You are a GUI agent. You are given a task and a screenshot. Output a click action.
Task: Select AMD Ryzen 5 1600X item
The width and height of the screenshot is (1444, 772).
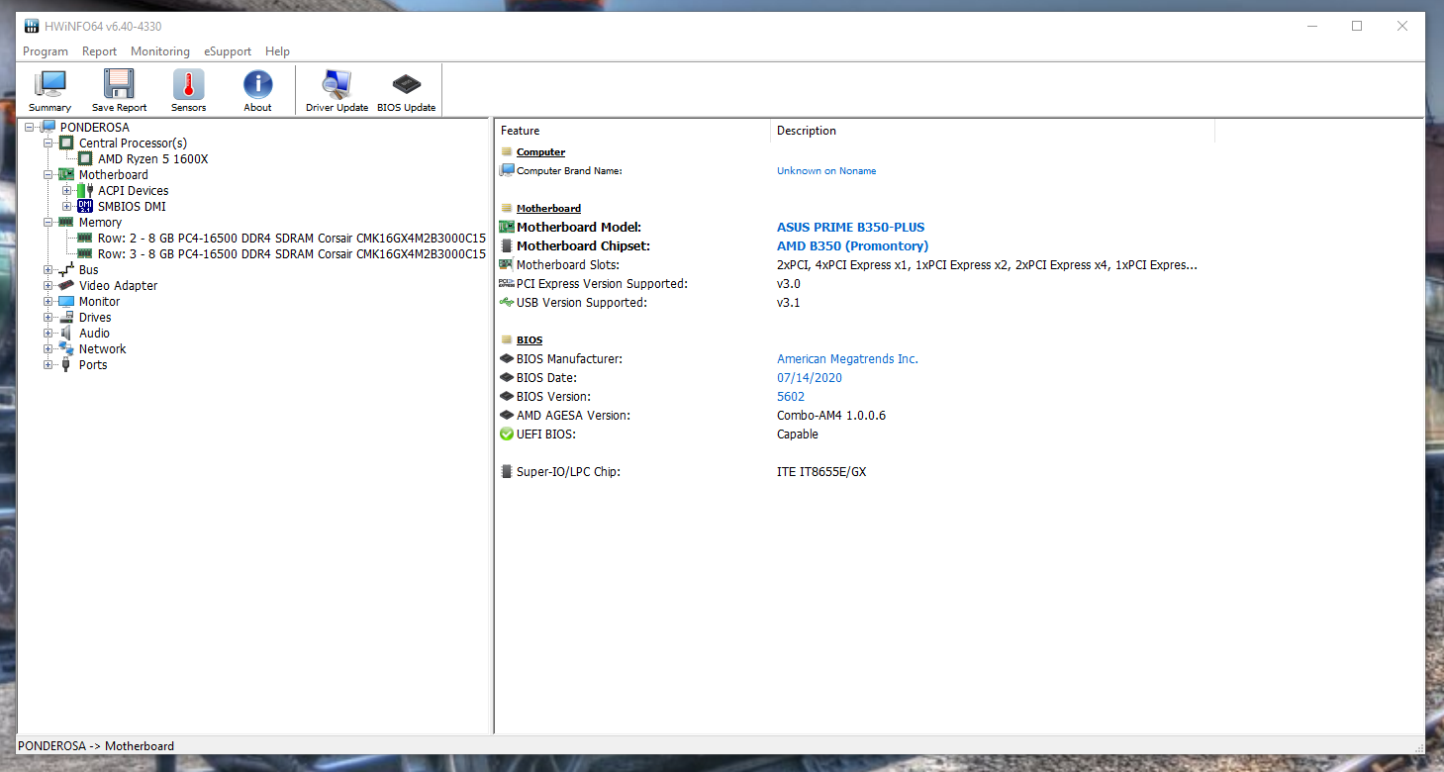pyautogui.click(x=152, y=159)
